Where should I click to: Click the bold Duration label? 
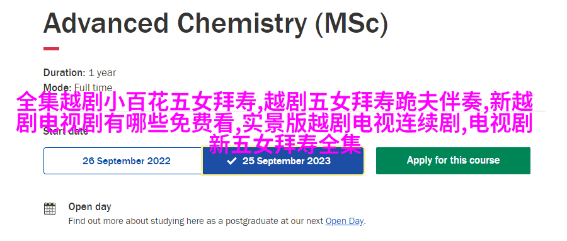(64, 72)
